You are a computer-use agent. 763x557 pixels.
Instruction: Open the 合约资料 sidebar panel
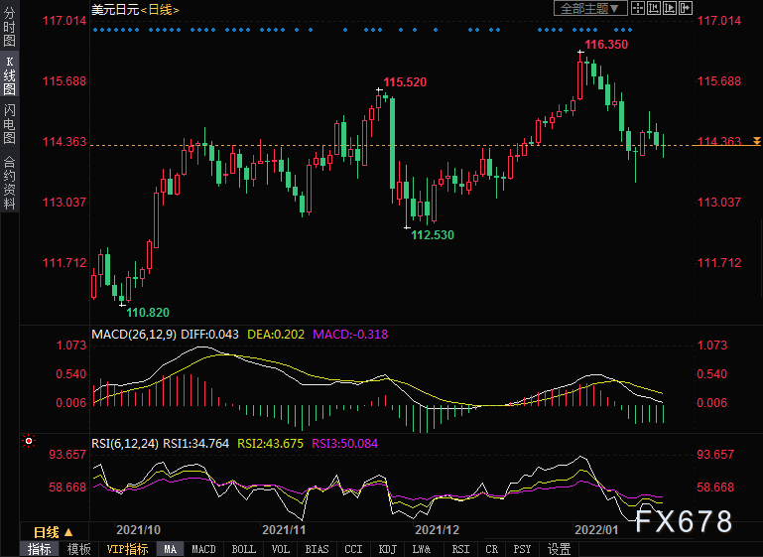pyautogui.click(x=9, y=182)
